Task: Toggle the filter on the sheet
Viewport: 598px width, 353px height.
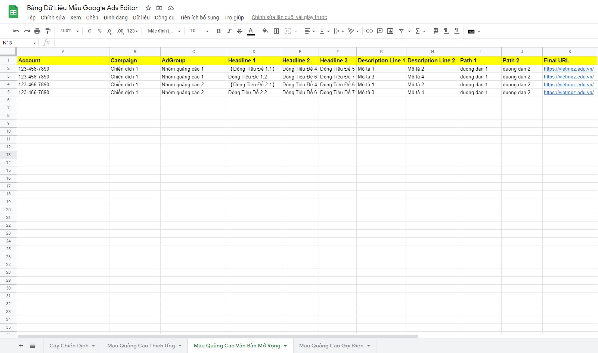Action: 401,31
